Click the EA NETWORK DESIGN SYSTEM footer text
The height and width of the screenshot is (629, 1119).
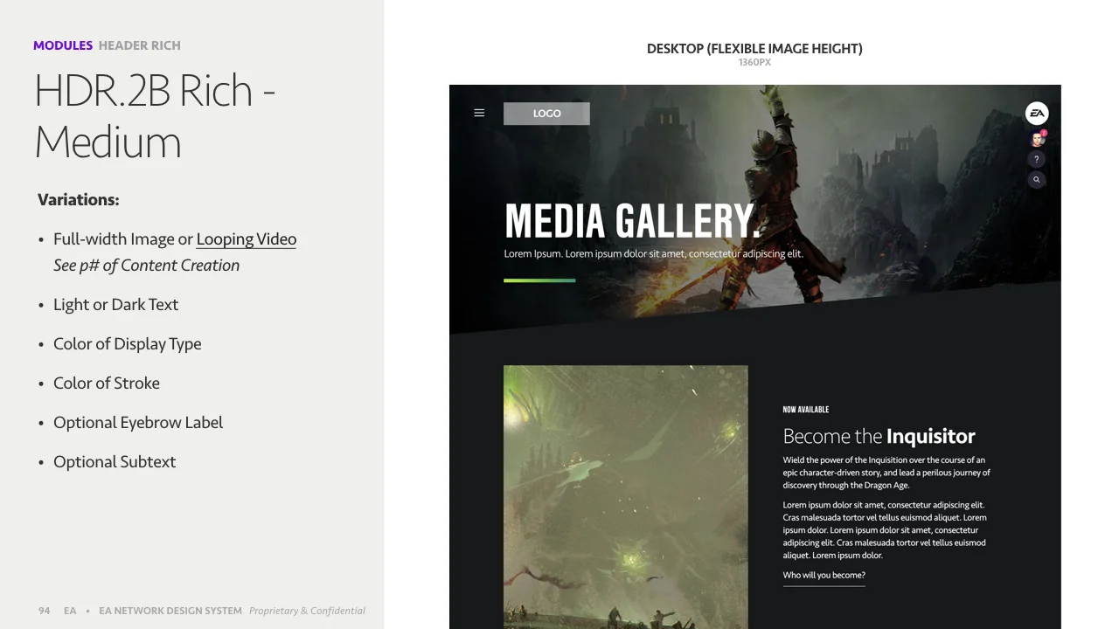tap(170, 611)
